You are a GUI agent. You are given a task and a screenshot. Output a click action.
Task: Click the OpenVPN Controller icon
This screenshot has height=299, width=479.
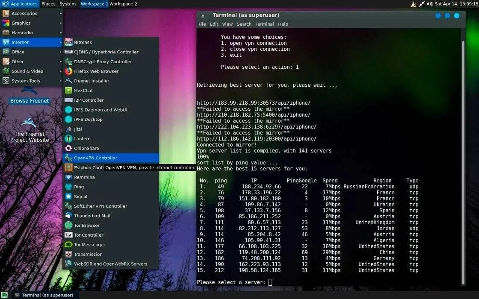coord(68,158)
